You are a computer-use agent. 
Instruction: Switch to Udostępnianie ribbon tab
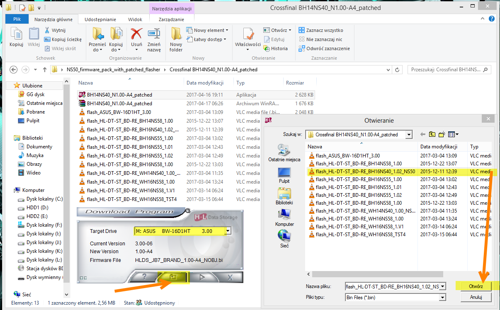click(100, 19)
